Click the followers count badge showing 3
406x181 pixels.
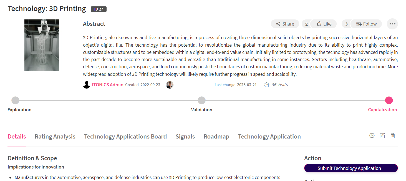pos(346,24)
